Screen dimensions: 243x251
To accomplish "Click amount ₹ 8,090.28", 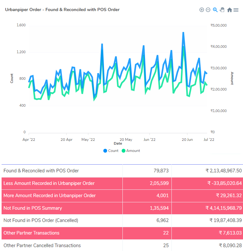I will tap(230, 245).
